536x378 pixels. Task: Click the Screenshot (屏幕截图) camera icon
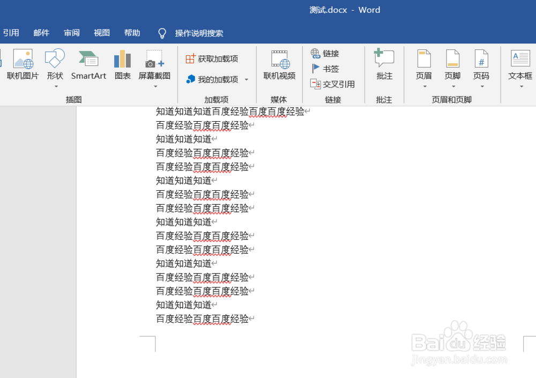154,59
